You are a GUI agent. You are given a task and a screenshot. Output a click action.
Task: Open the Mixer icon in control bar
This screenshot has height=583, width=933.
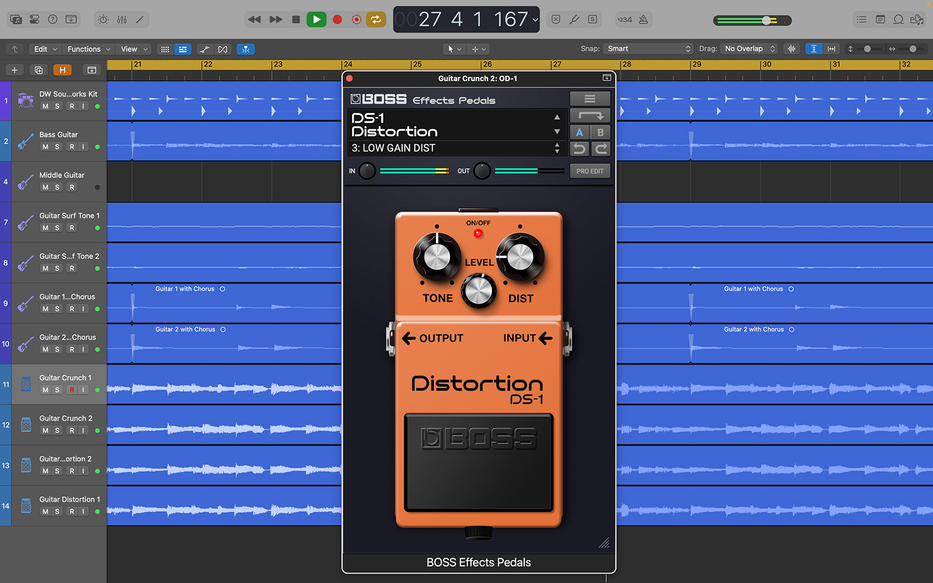pyautogui.click(x=122, y=19)
